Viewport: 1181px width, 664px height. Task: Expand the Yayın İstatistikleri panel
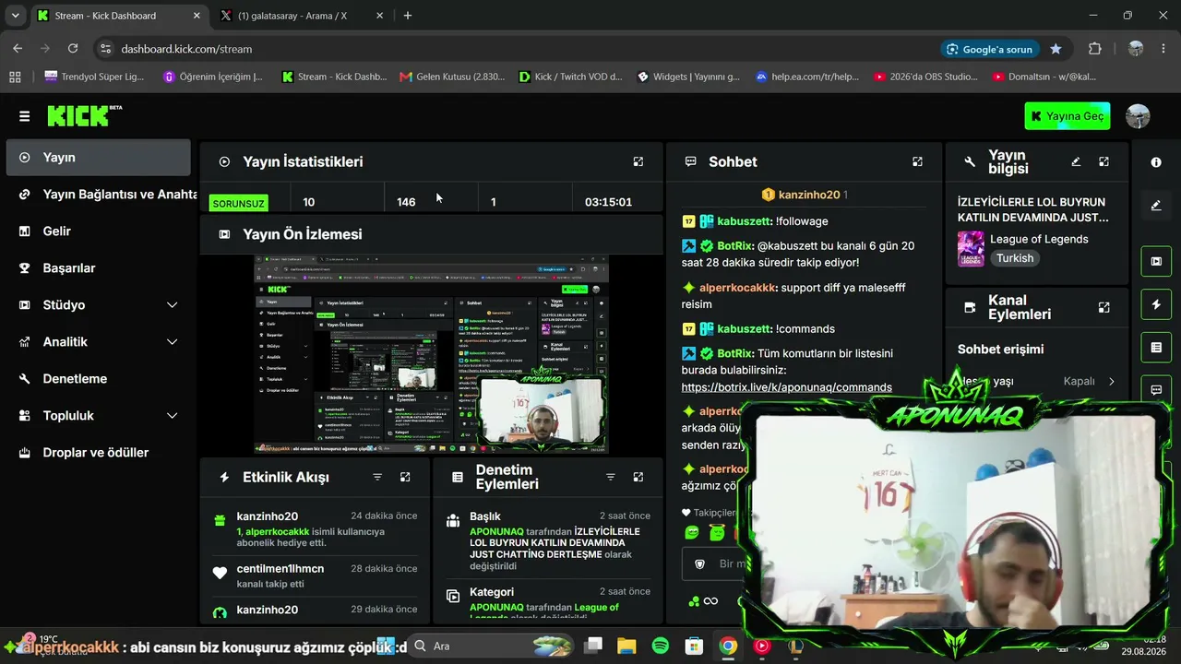[638, 161]
